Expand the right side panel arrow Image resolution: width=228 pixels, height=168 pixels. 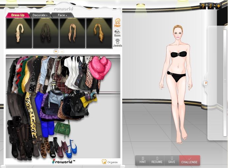tap(206, 83)
